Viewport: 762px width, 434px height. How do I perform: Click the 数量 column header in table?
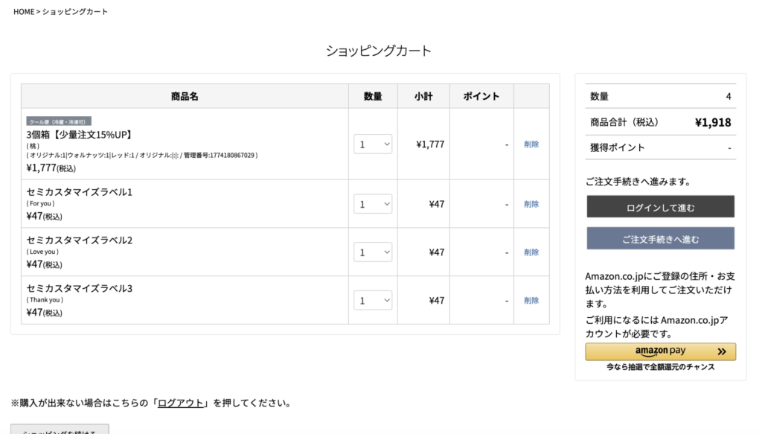coord(373,96)
